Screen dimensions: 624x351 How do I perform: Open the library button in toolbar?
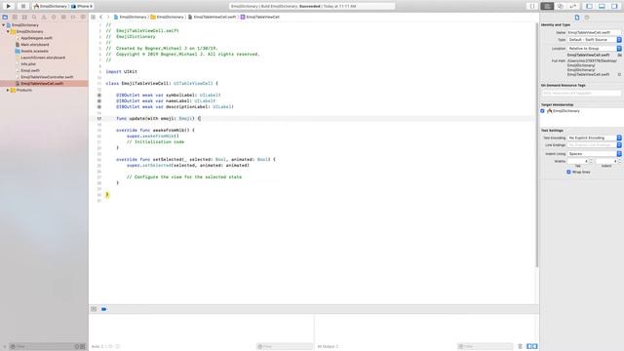coord(532,7)
